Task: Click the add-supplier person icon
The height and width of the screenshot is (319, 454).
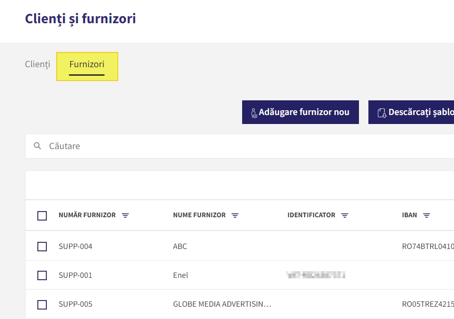Action: point(253,113)
